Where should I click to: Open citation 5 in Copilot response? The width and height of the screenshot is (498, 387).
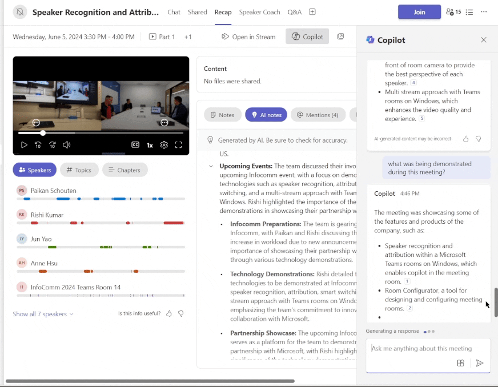pyautogui.click(x=421, y=118)
